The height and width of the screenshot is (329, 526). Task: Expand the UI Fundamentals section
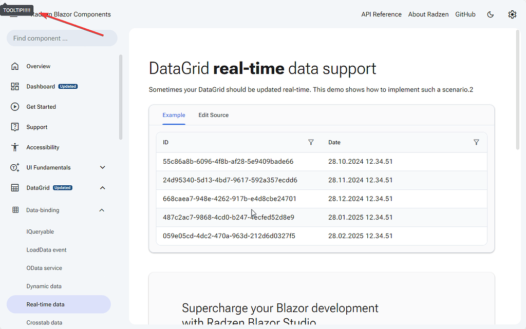(x=102, y=167)
